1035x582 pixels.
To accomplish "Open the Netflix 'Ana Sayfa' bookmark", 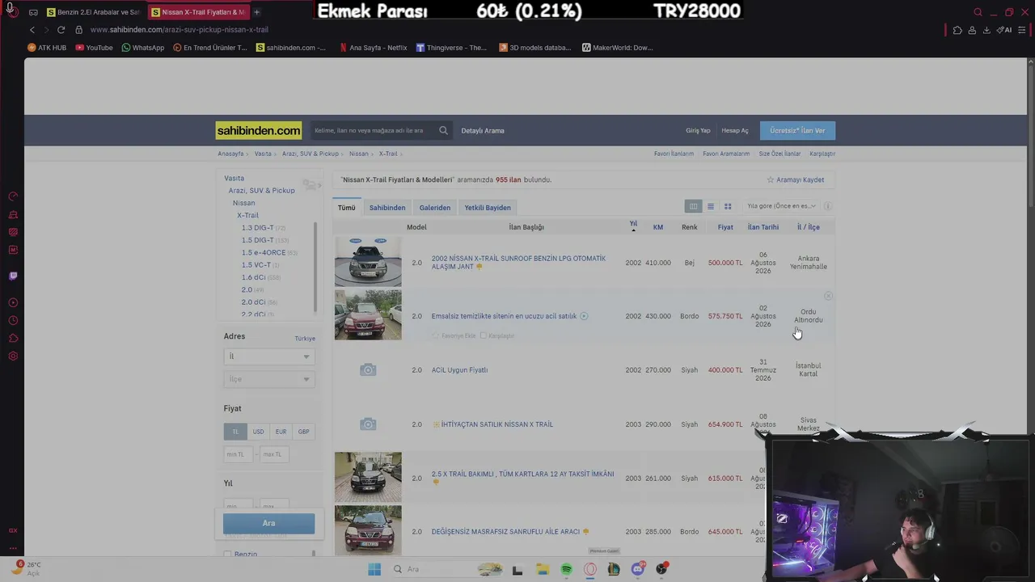I will 373,48.
